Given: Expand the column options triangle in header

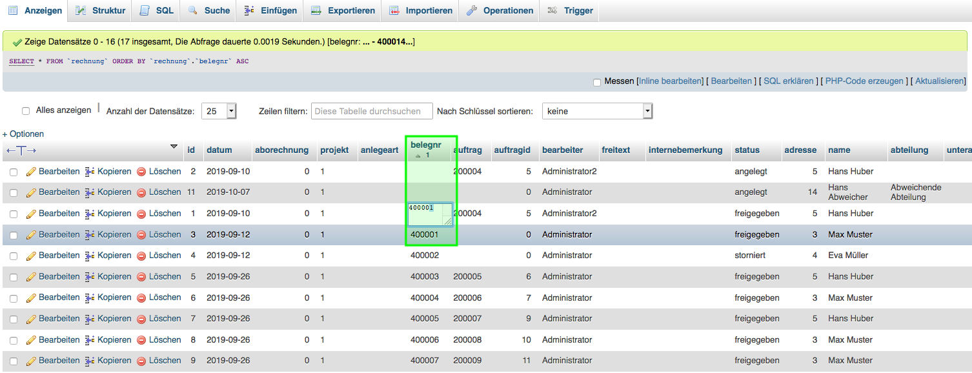Looking at the screenshot, I should (174, 147).
